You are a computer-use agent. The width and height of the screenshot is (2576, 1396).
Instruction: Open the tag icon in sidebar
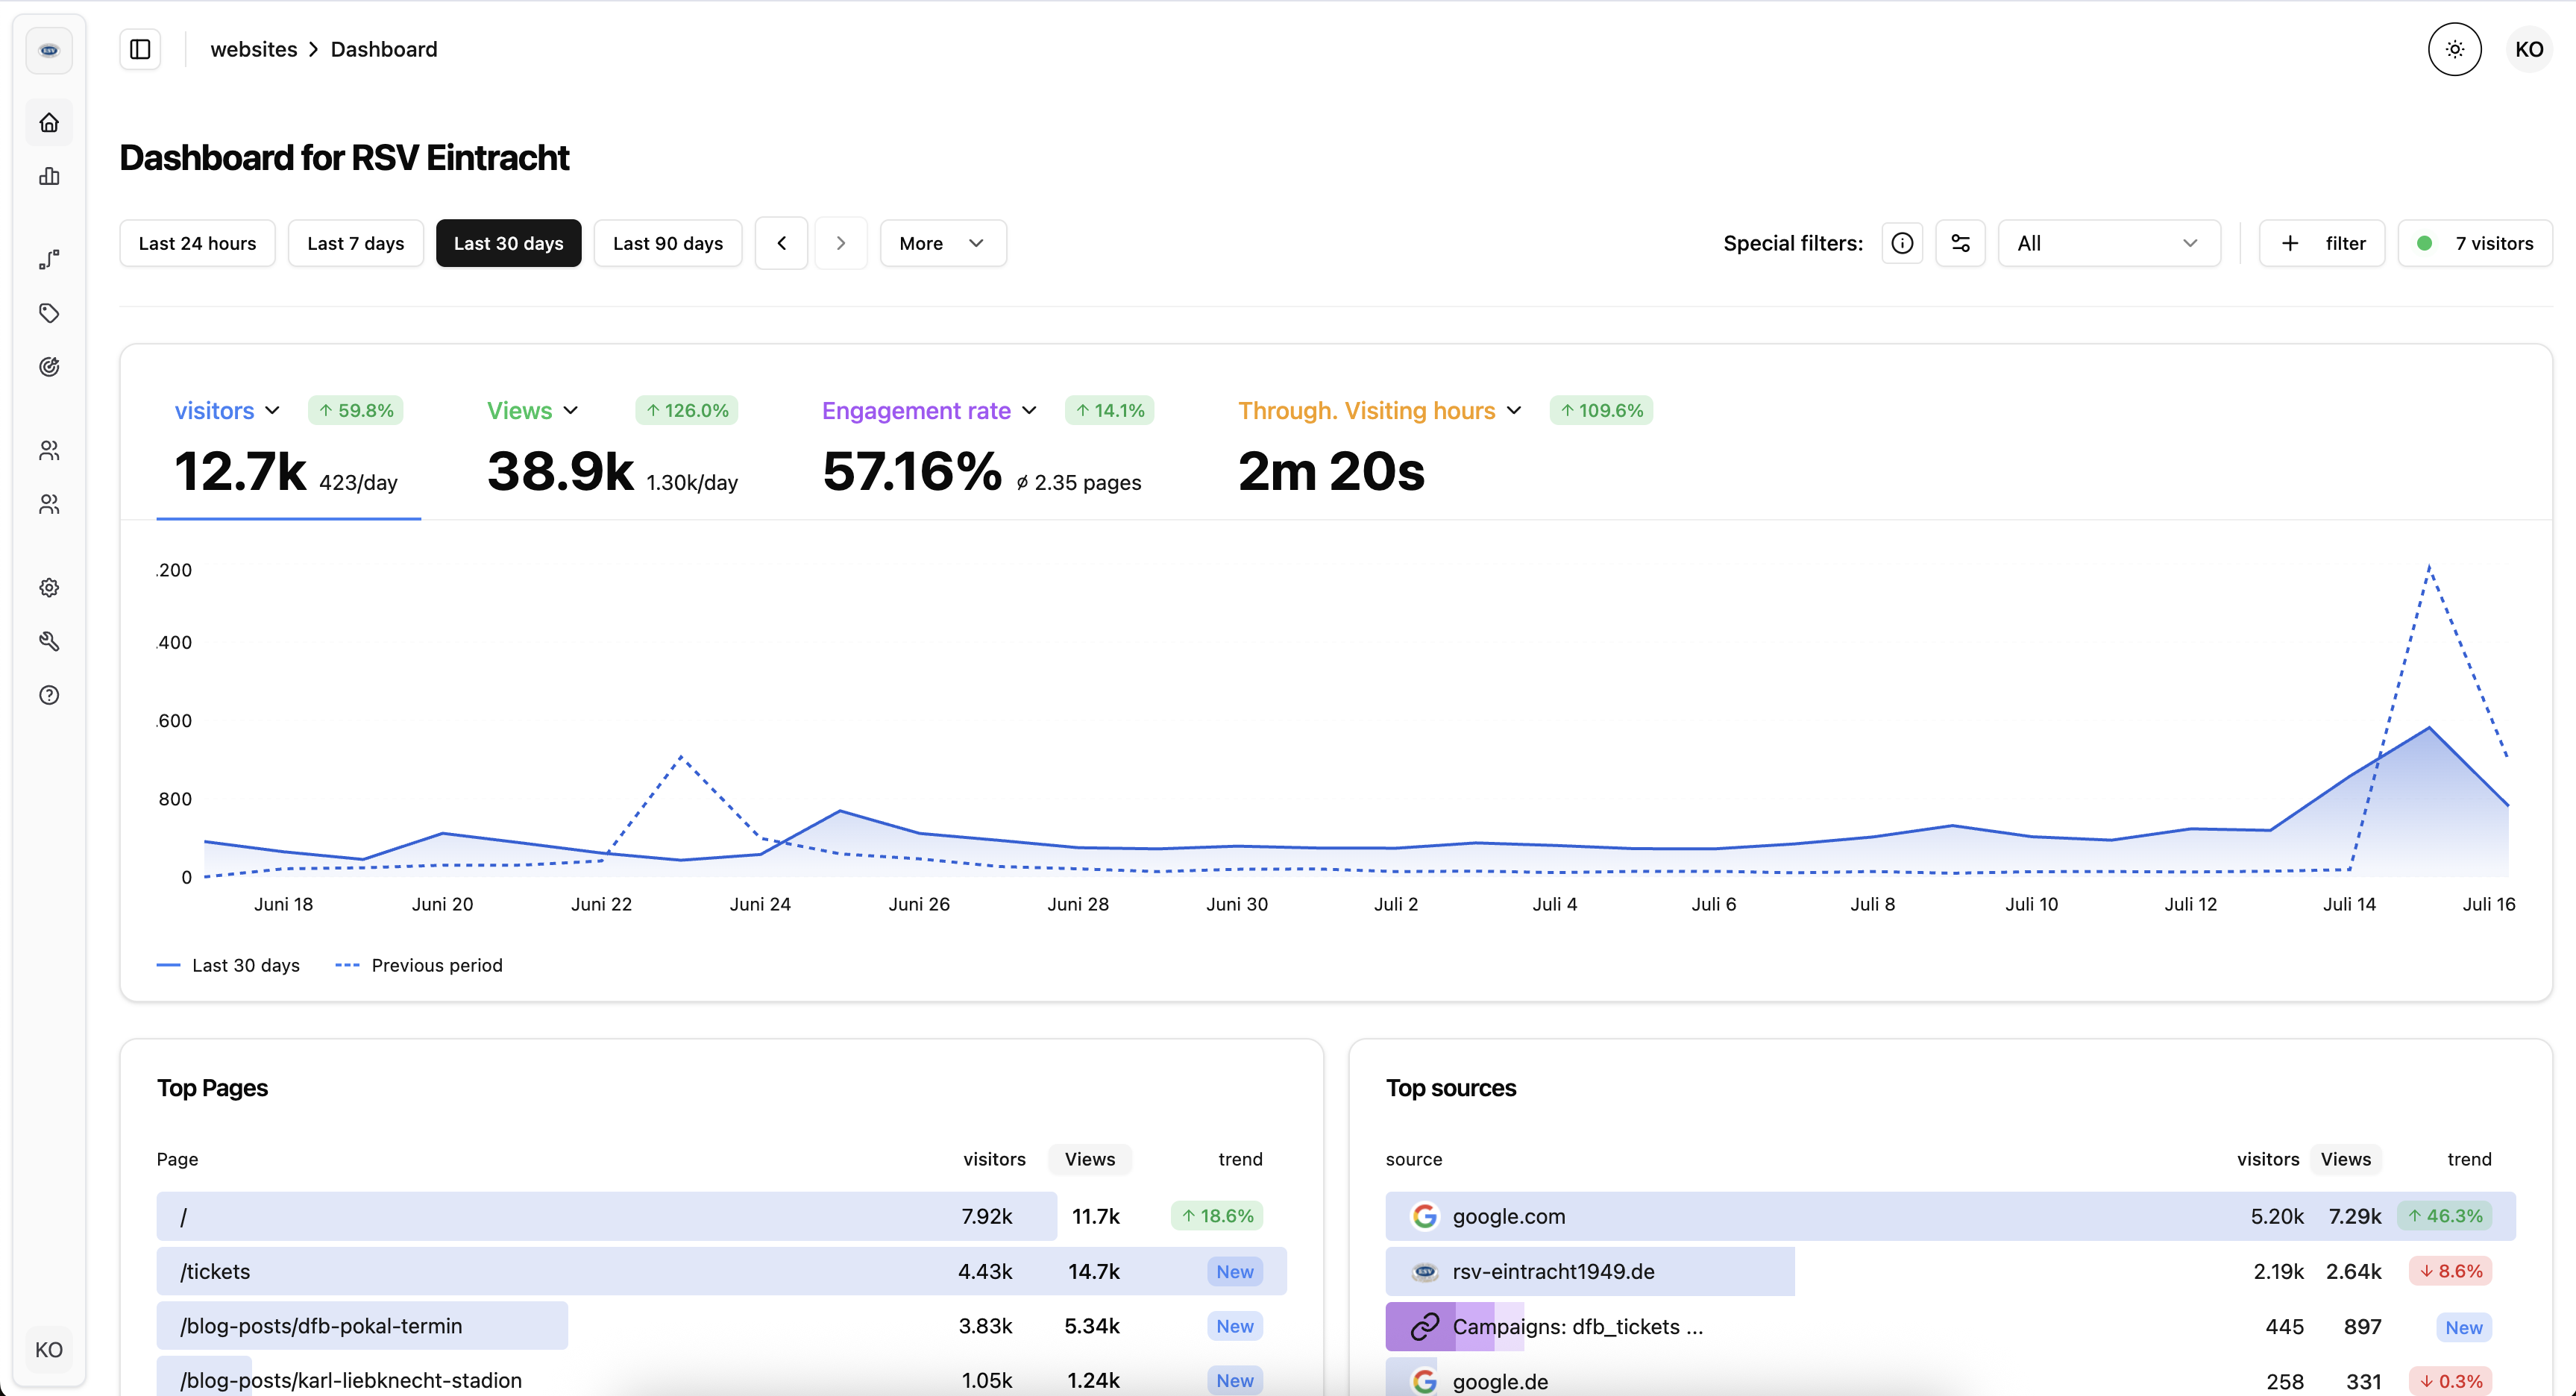pyautogui.click(x=49, y=313)
